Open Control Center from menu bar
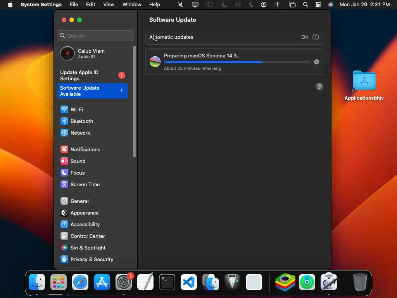Viewport: 397px width, 298px height. point(318,5)
